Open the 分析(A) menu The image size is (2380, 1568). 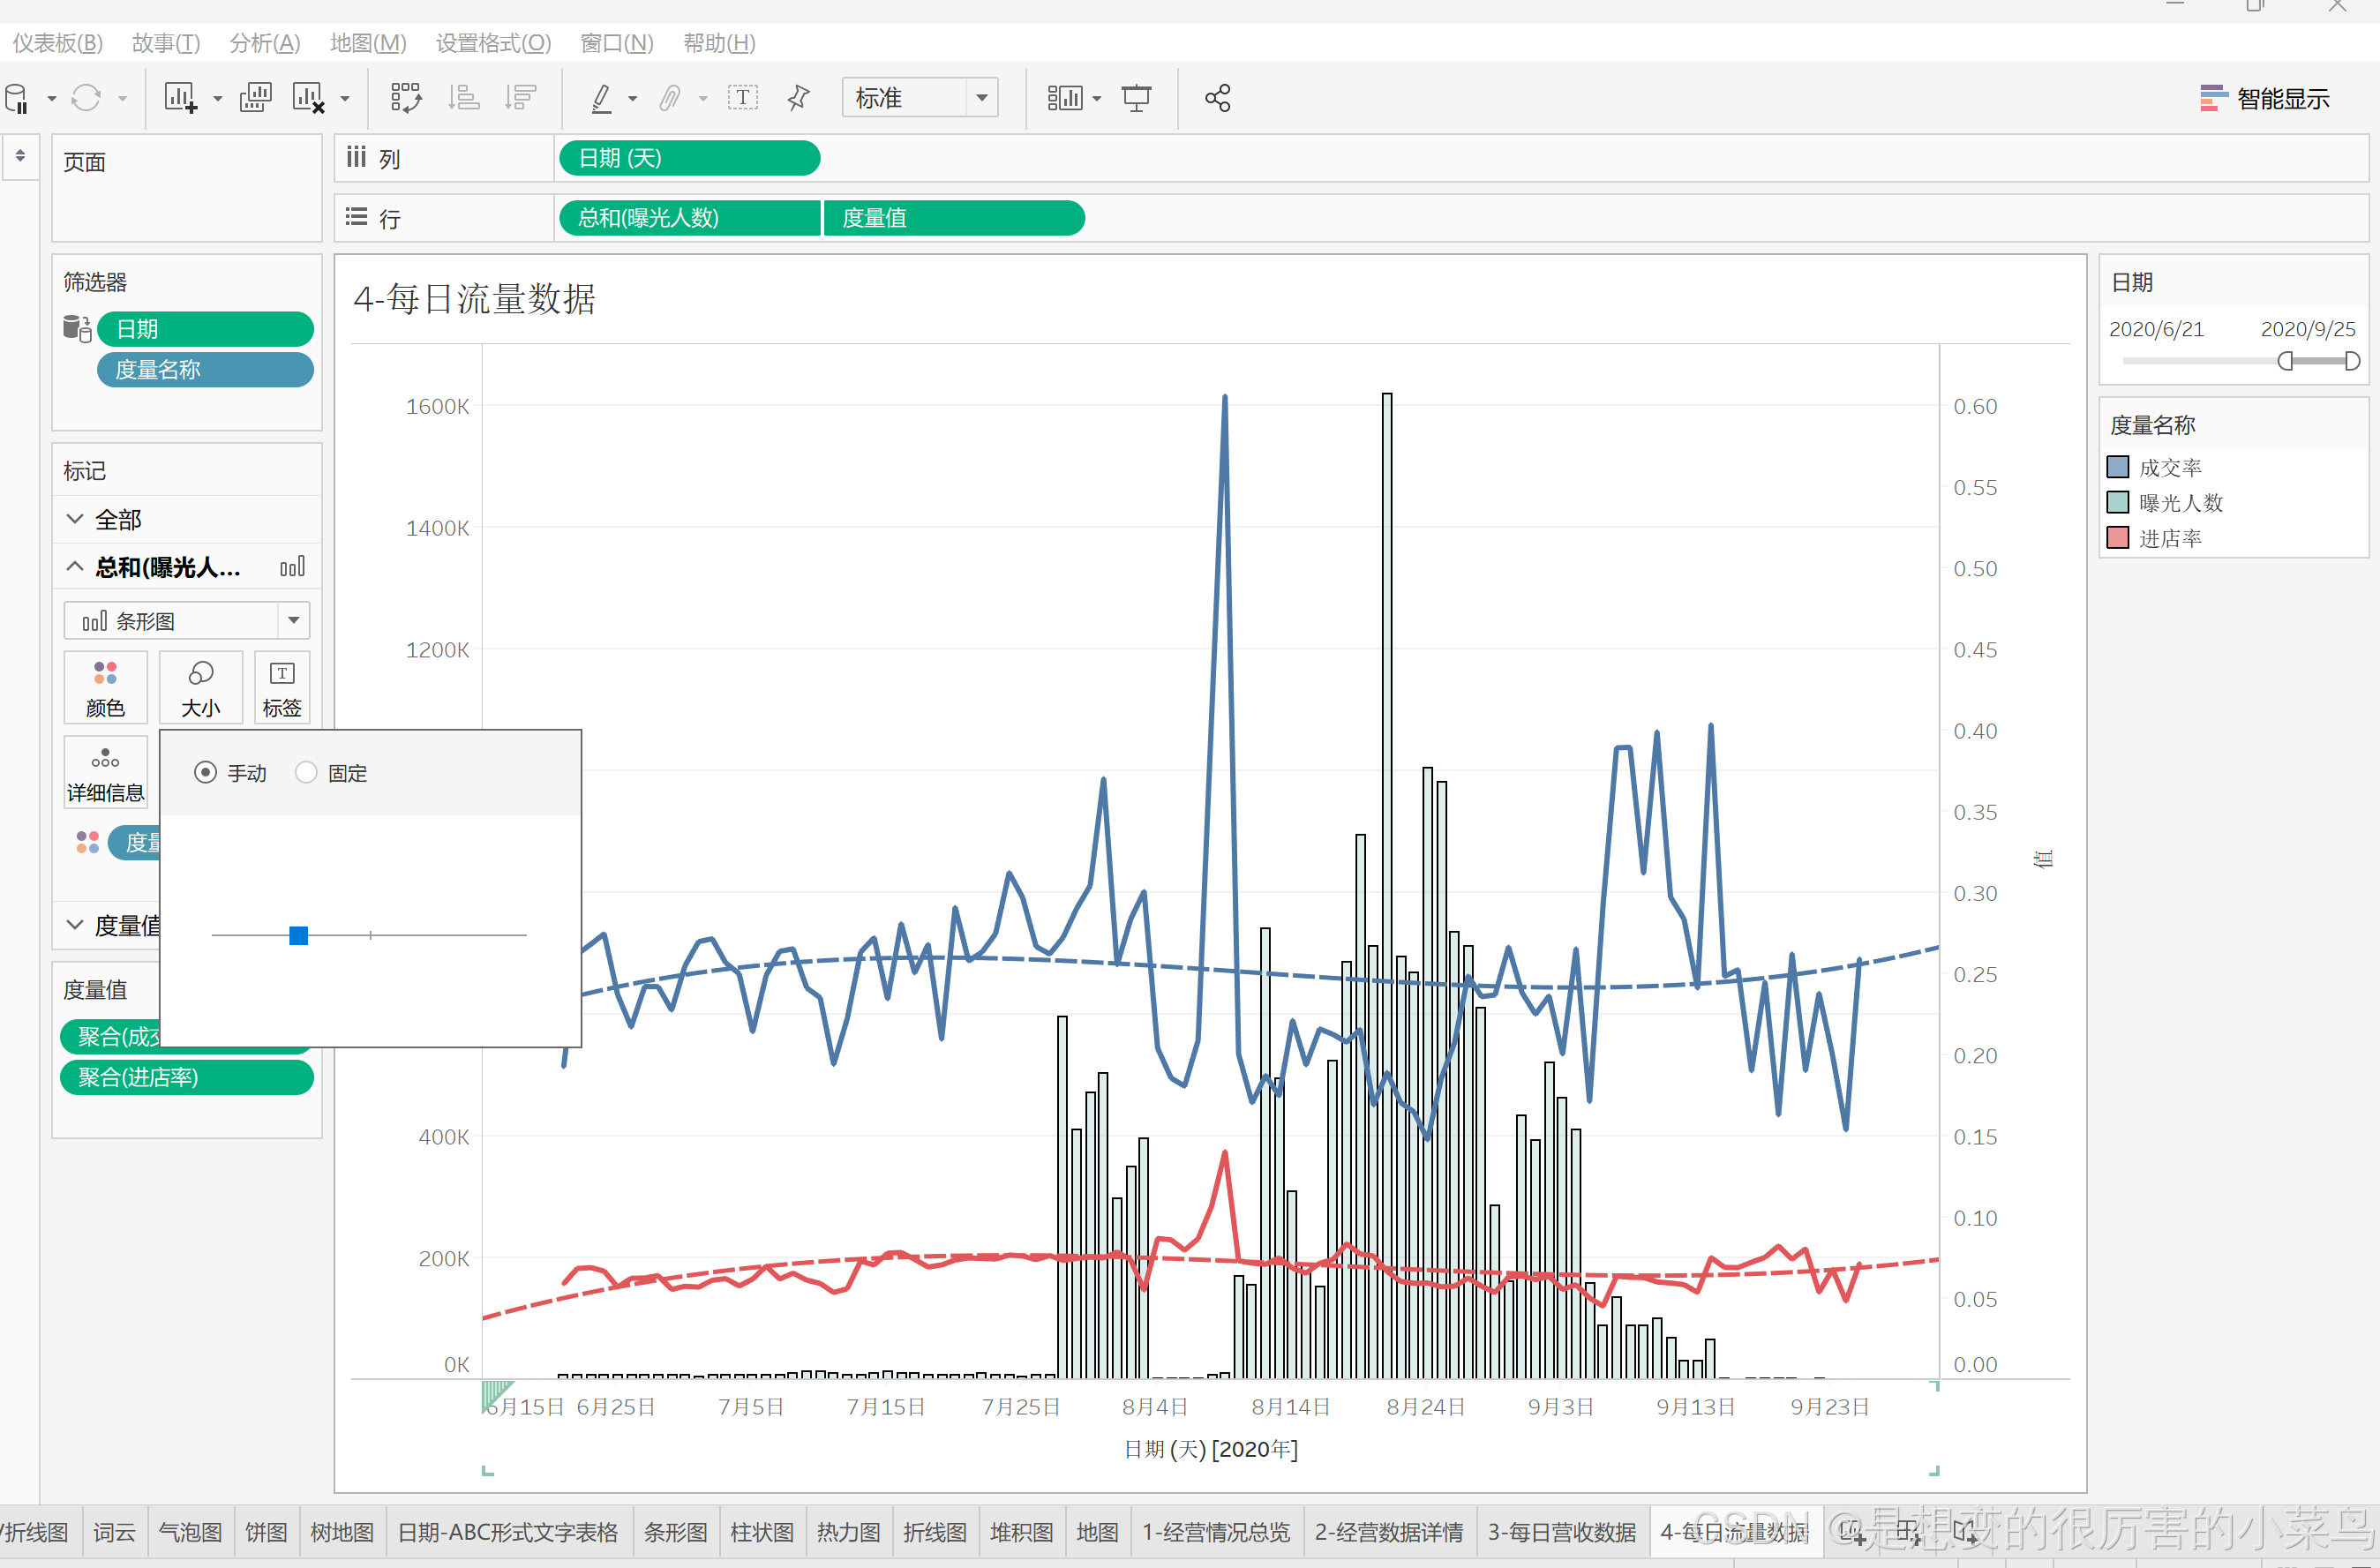click(x=264, y=43)
